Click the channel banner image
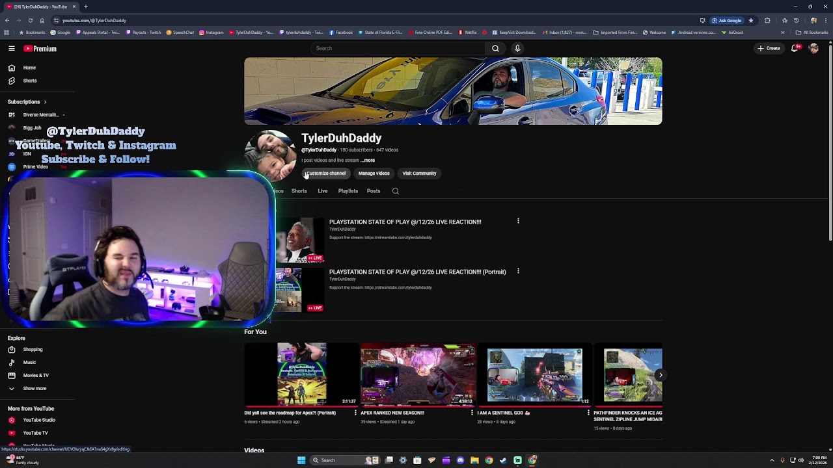The width and height of the screenshot is (833, 468). 453,91
